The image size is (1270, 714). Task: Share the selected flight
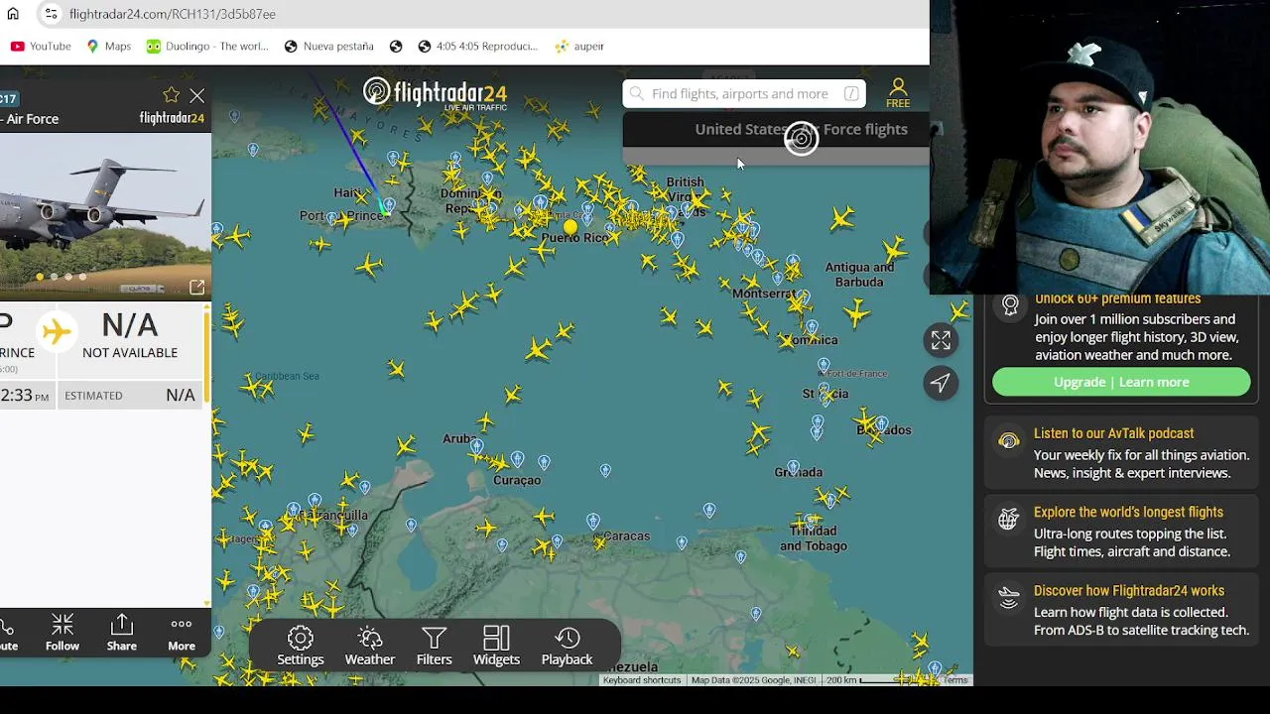pyautogui.click(x=122, y=633)
